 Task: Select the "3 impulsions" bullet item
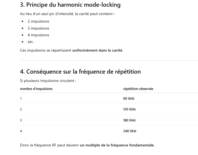[38, 28]
